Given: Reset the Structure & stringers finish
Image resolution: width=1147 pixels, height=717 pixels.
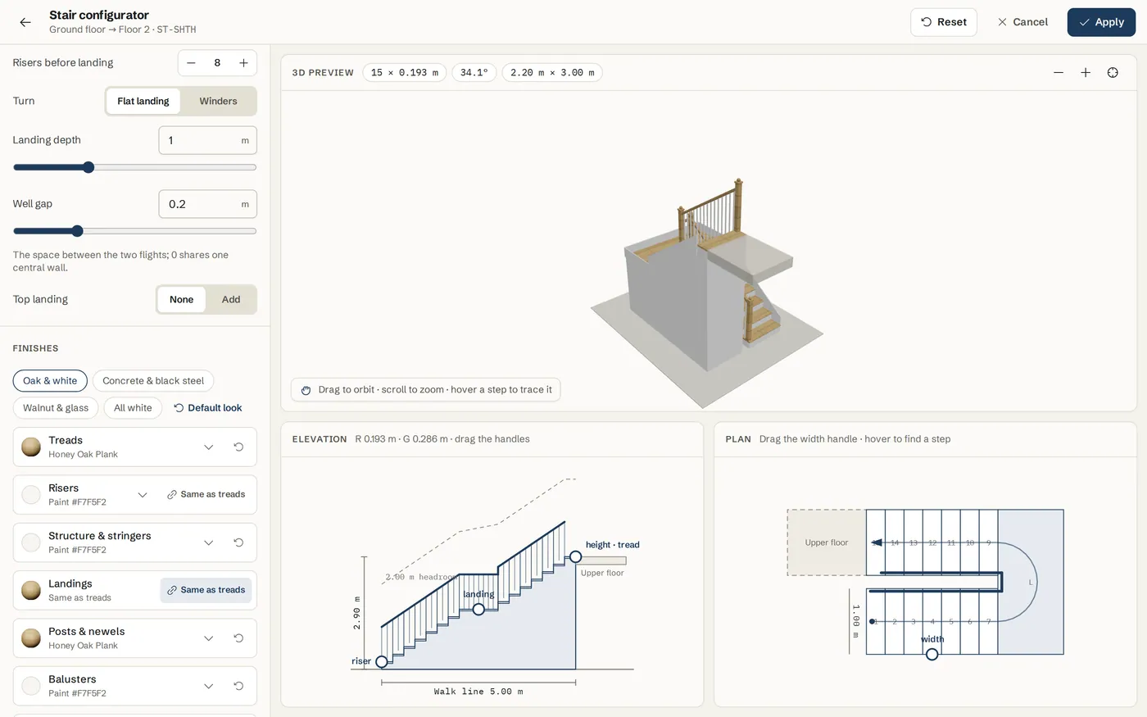Looking at the screenshot, I should 238,542.
